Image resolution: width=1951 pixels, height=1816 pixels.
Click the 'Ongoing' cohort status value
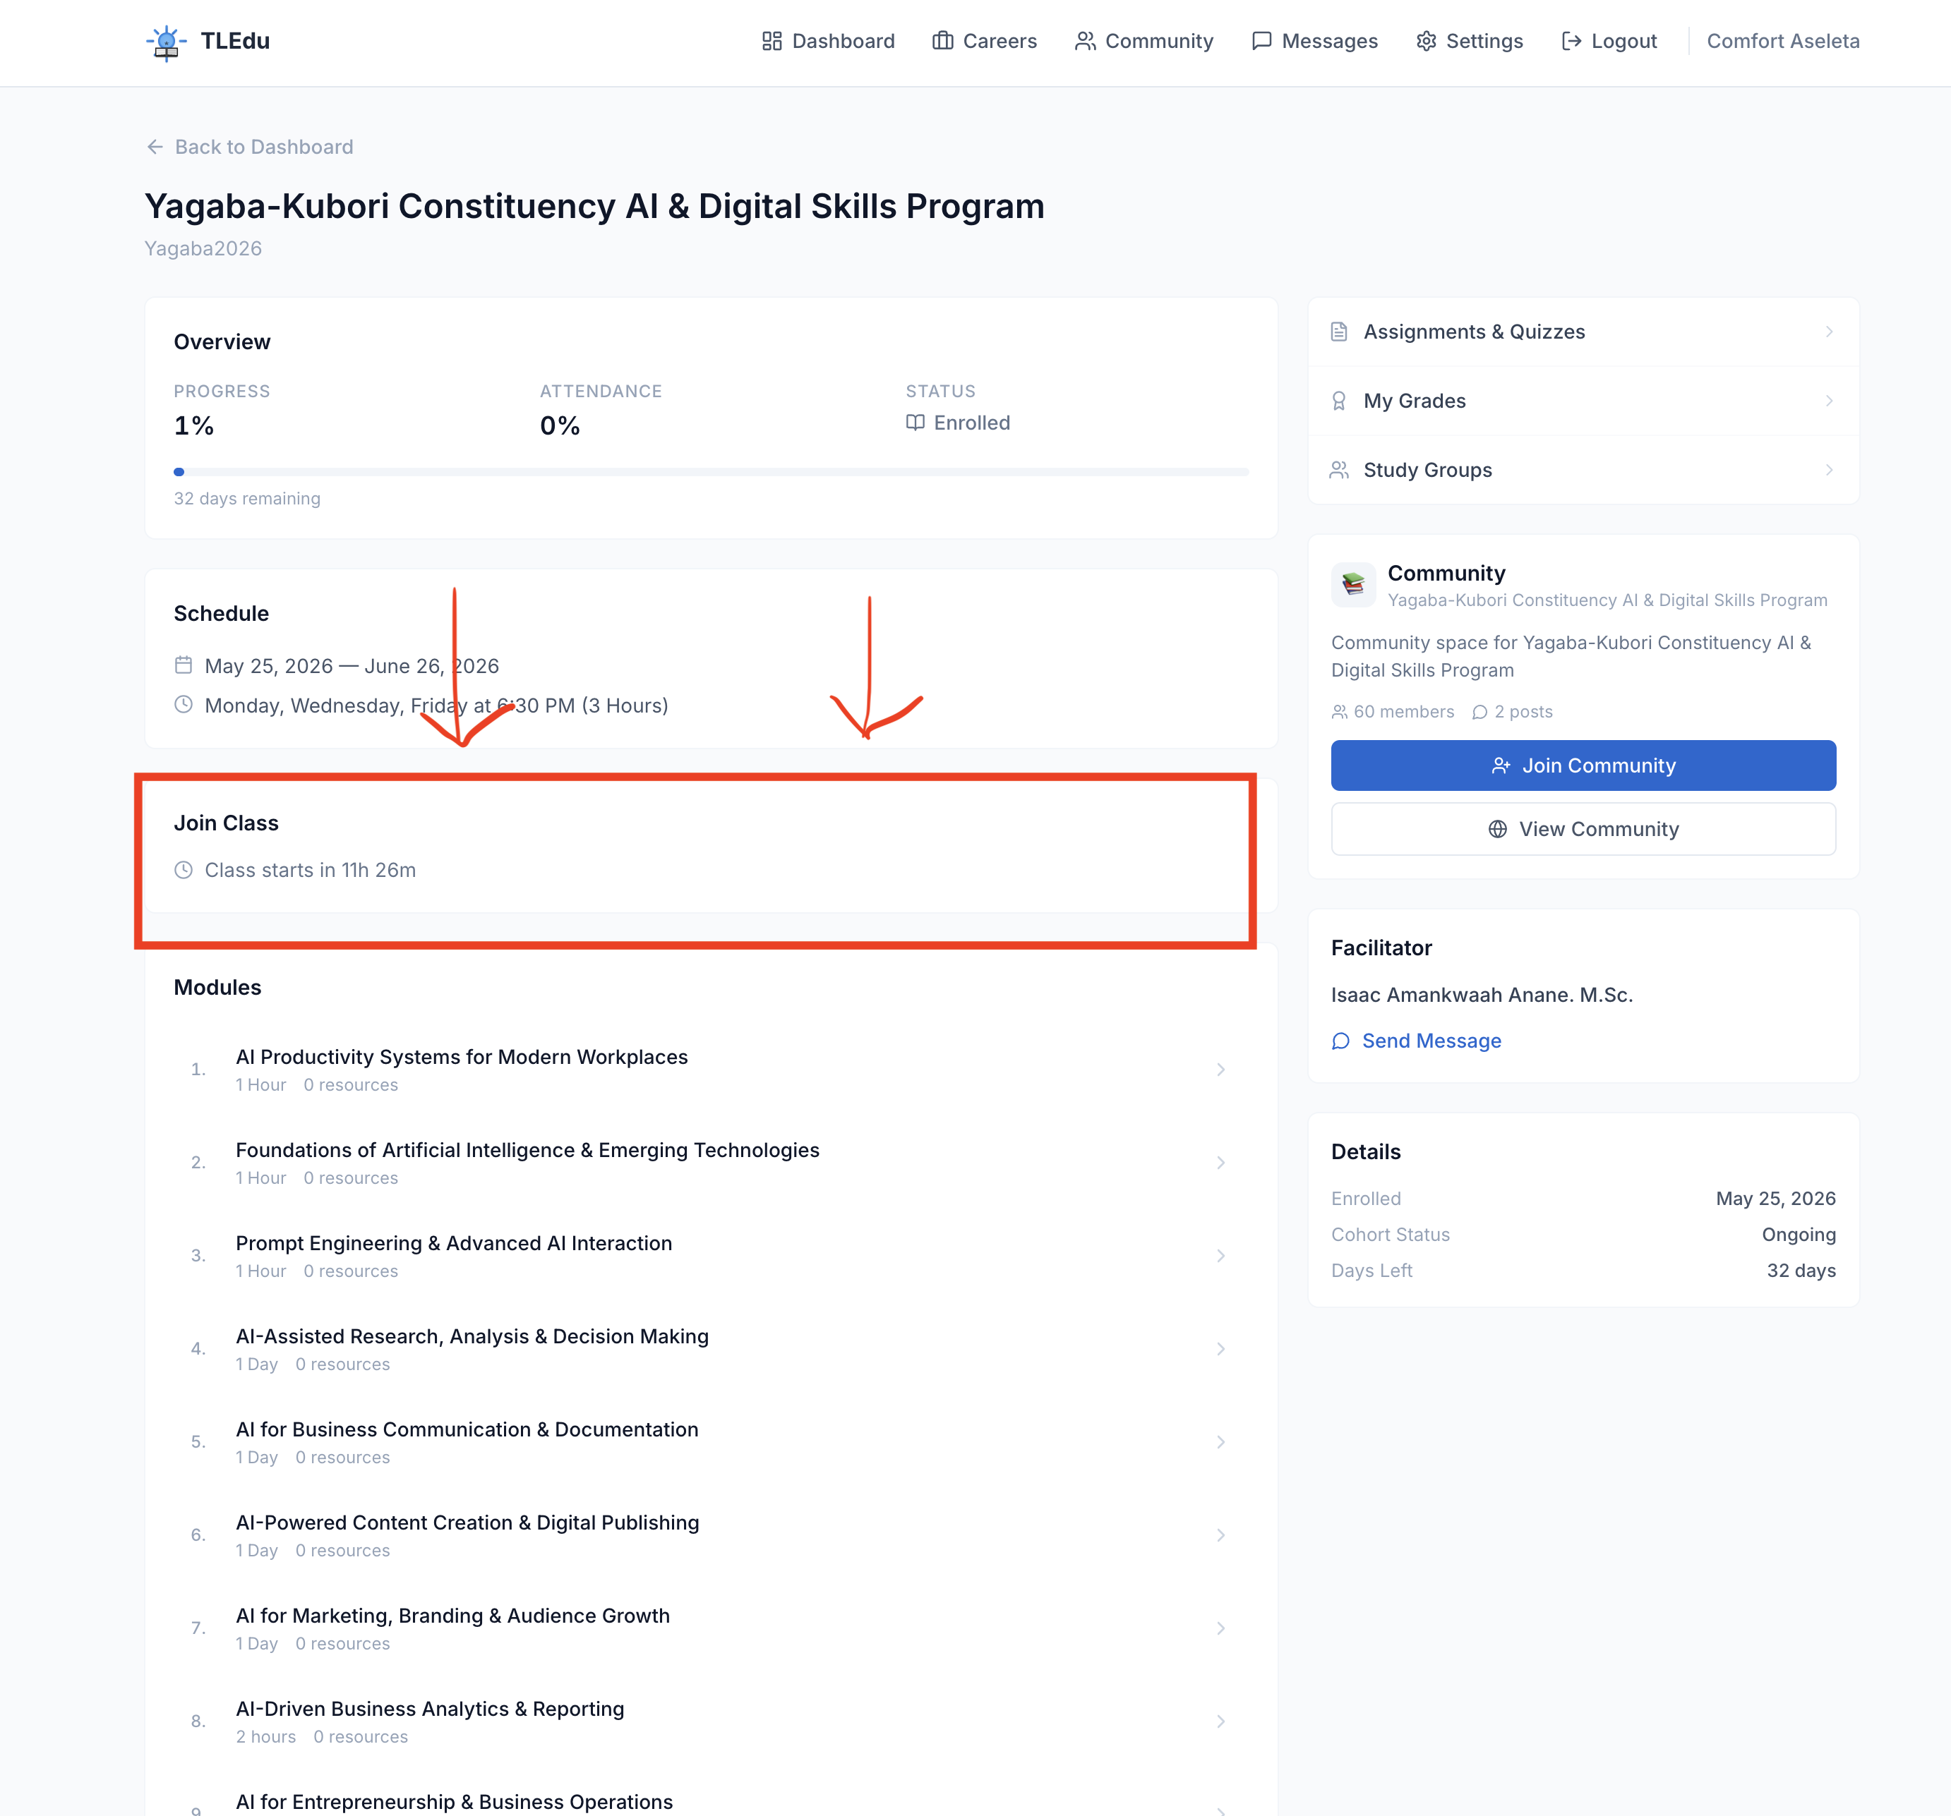pyautogui.click(x=1798, y=1234)
